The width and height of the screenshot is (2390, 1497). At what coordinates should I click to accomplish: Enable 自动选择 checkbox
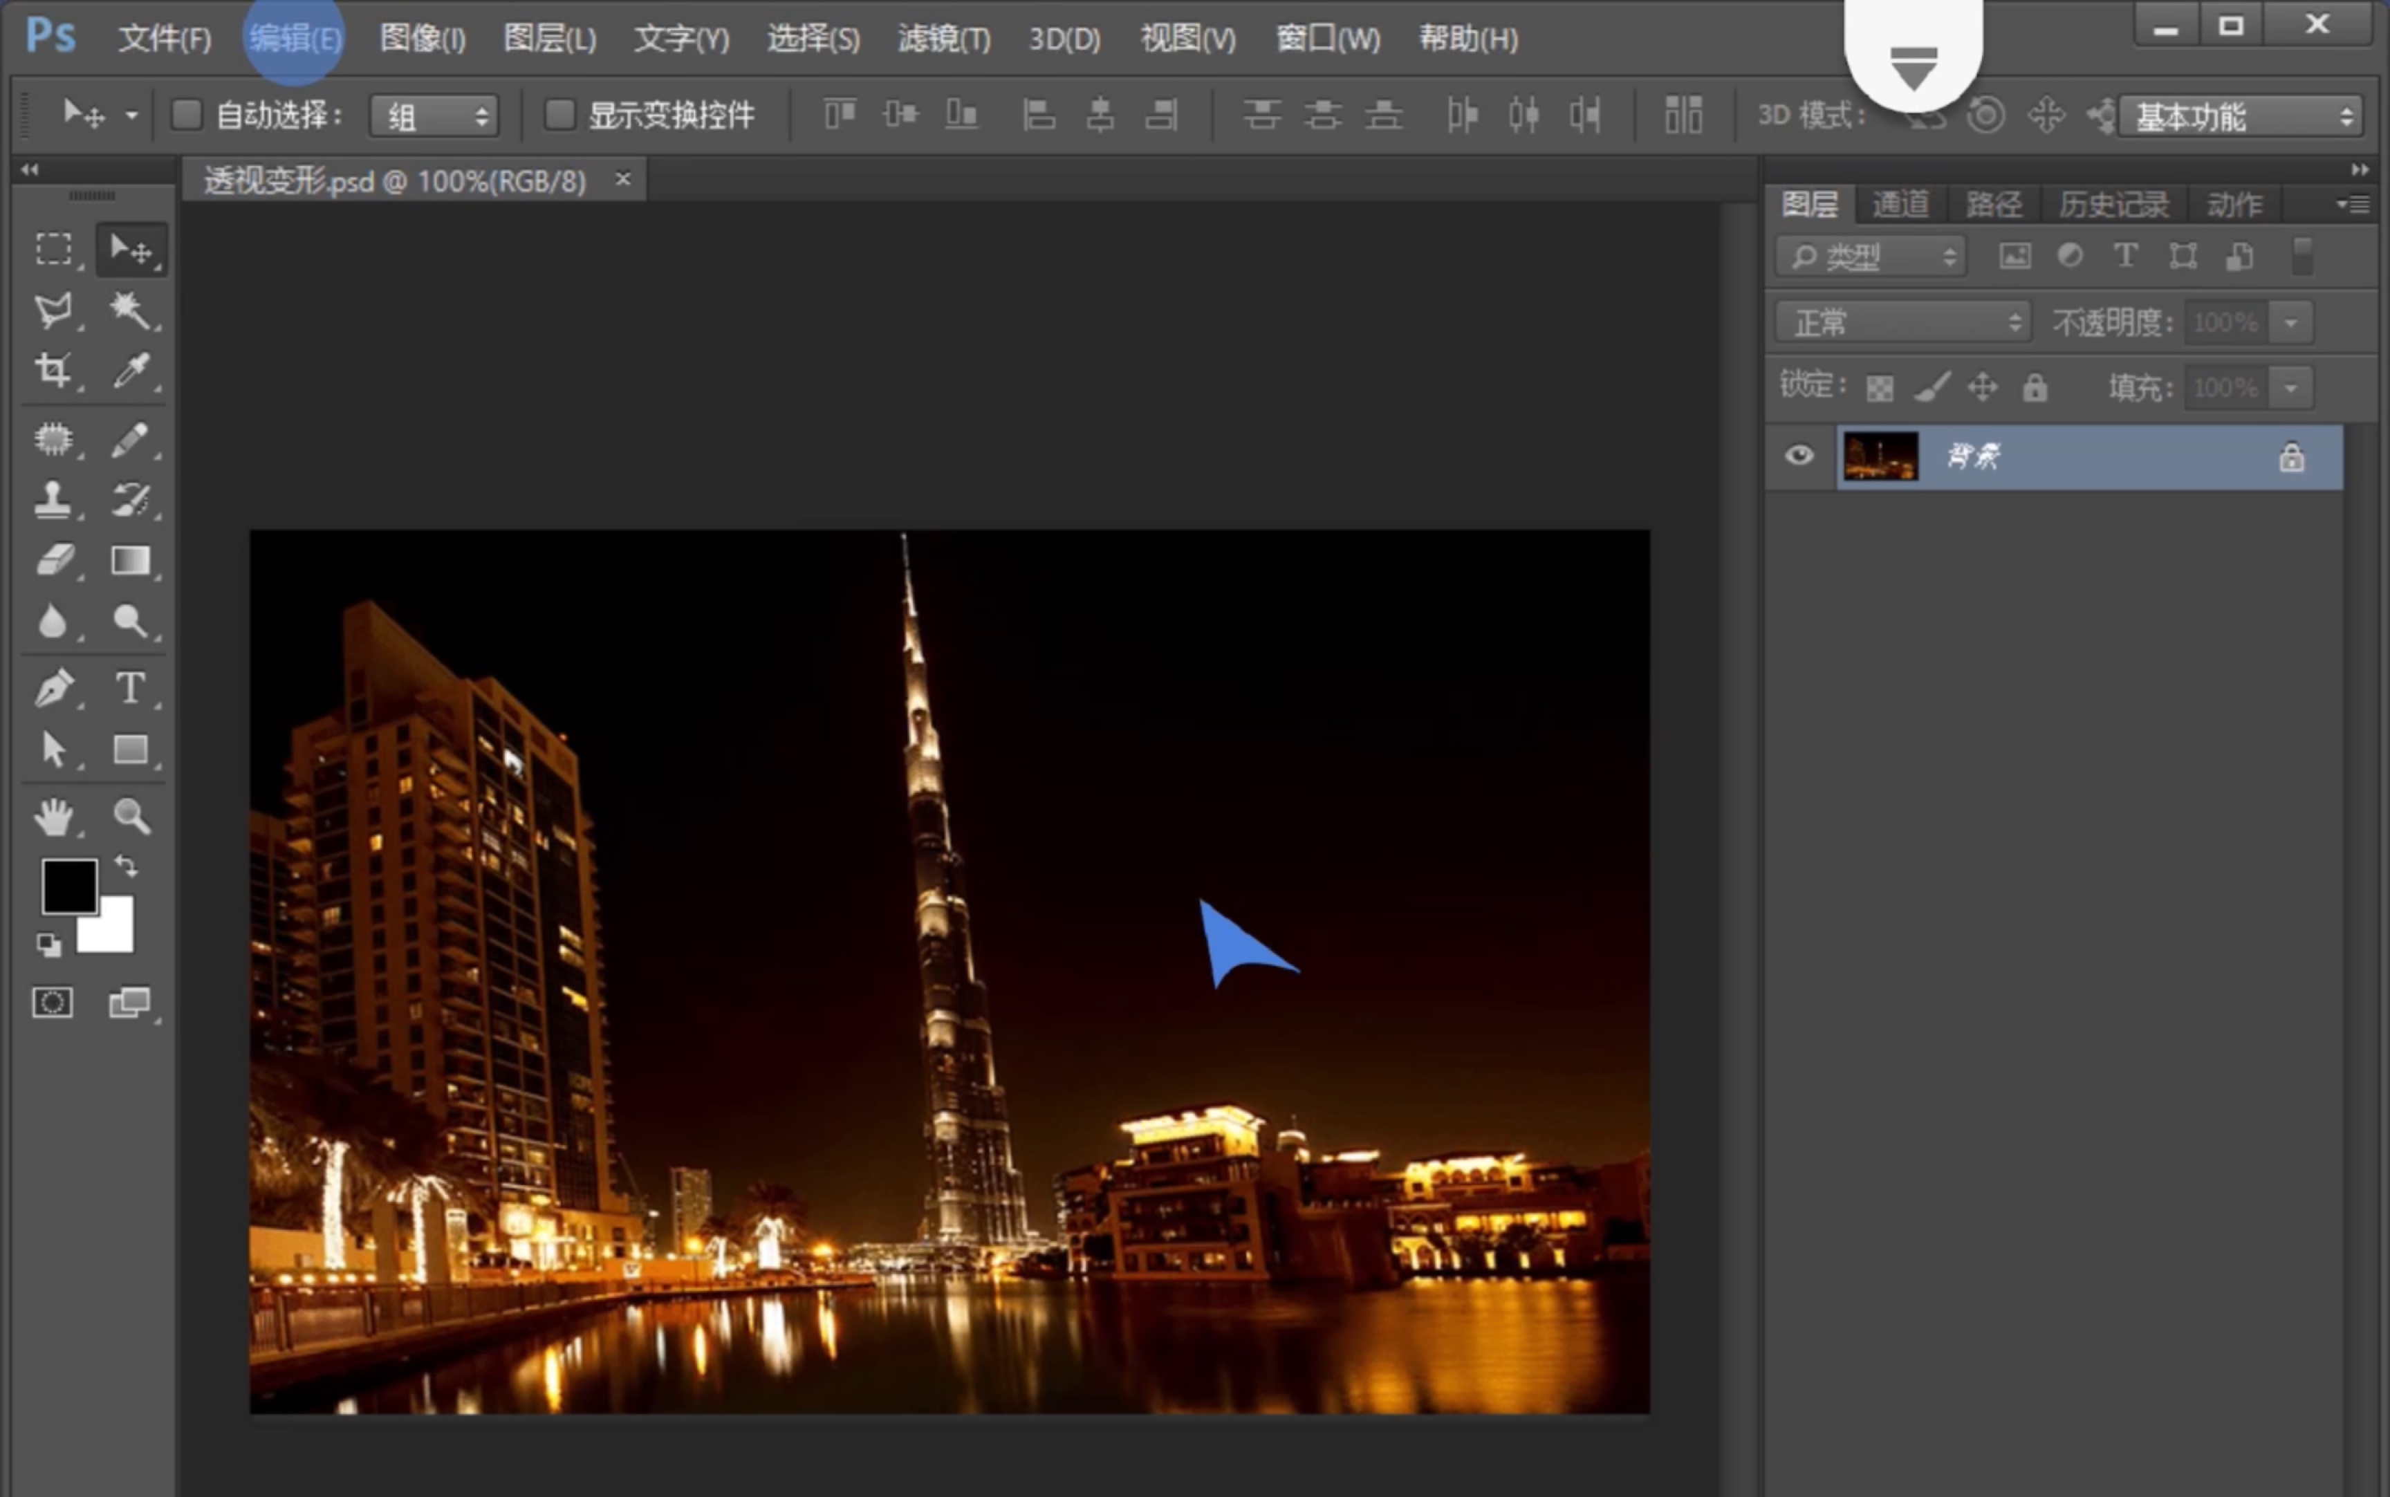[x=185, y=114]
